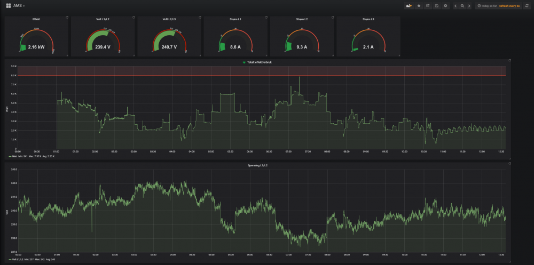Click the 'Refresh every 5s' text
This screenshot has height=265, width=534.
(509, 5)
